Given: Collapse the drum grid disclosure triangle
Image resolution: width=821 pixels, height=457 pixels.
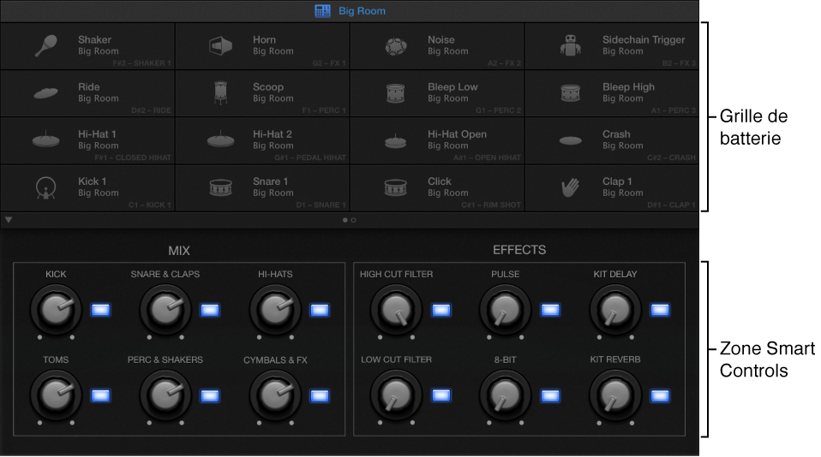Looking at the screenshot, I should point(9,220).
